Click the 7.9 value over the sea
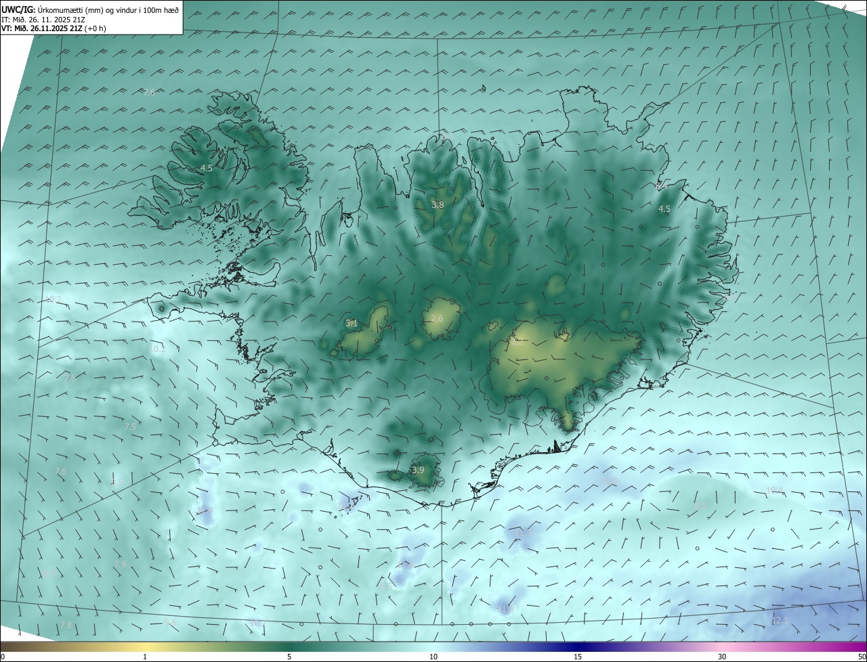This screenshot has width=867, height=662. point(120,564)
